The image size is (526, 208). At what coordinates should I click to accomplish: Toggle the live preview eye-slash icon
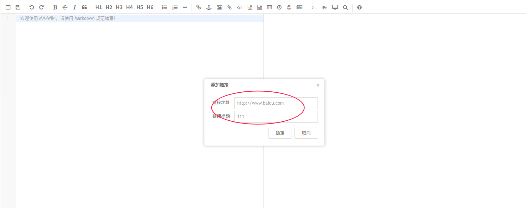point(324,7)
